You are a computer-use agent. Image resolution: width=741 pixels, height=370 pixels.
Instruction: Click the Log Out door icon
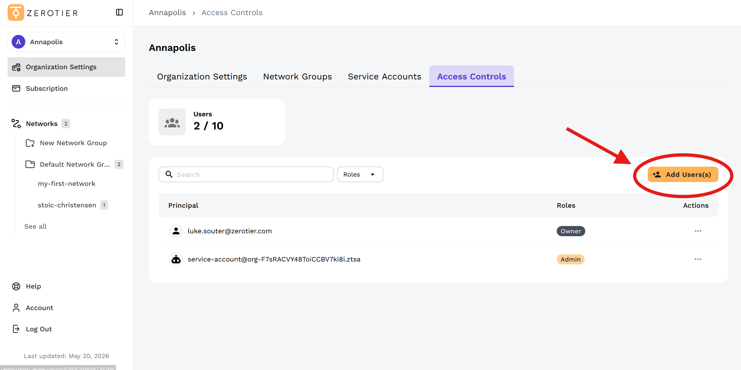(x=16, y=329)
